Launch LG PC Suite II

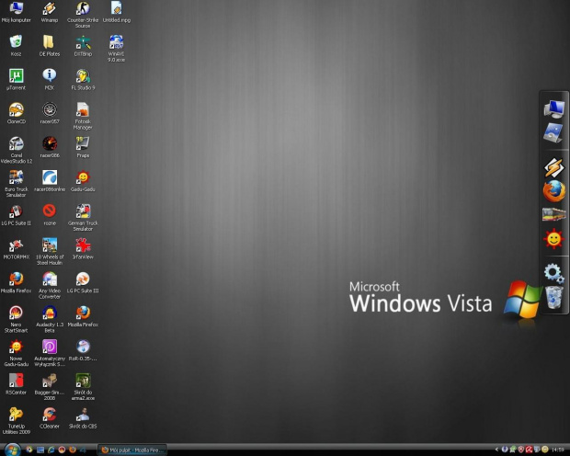16,215
